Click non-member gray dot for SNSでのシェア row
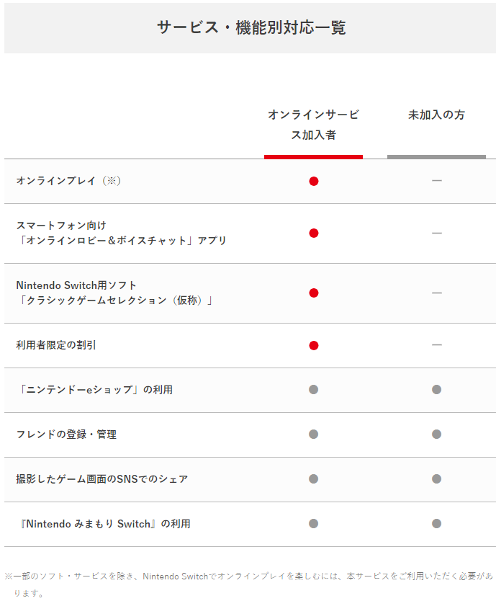The image size is (496, 601). coord(437,478)
